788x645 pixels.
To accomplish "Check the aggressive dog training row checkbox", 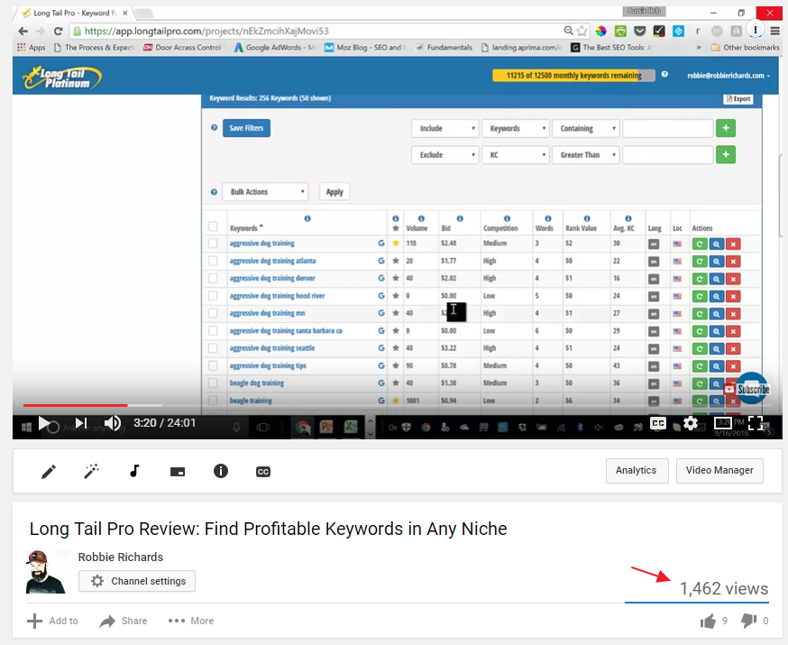I will 214,243.
